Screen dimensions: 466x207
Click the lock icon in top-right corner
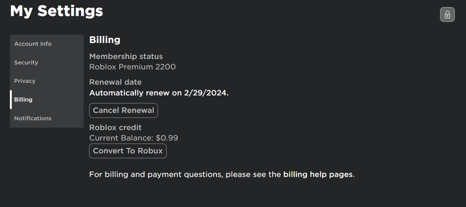447,15
